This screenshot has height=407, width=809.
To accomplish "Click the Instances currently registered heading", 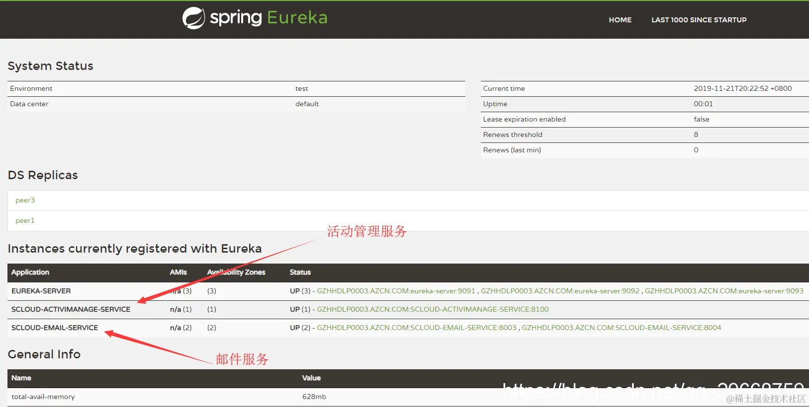I will [x=135, y=249].
